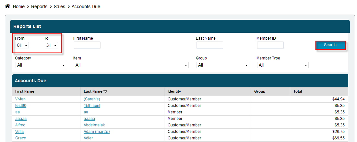Open the From day dropdown
The image size is (357, 142).
(22, 45)
